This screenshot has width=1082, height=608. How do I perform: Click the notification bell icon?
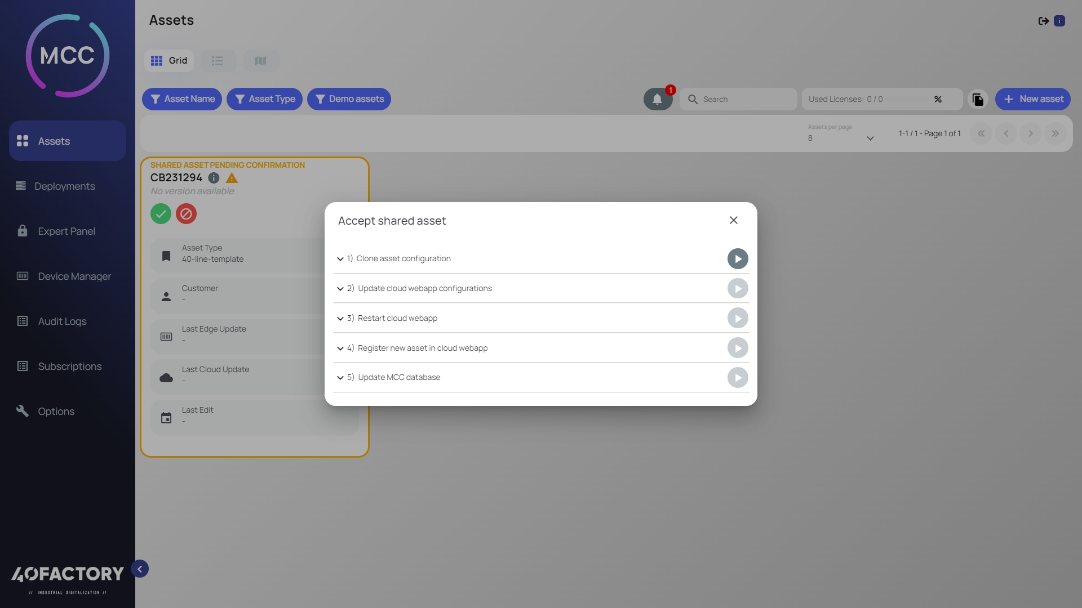pyautogui.click(x=657, y=99)
